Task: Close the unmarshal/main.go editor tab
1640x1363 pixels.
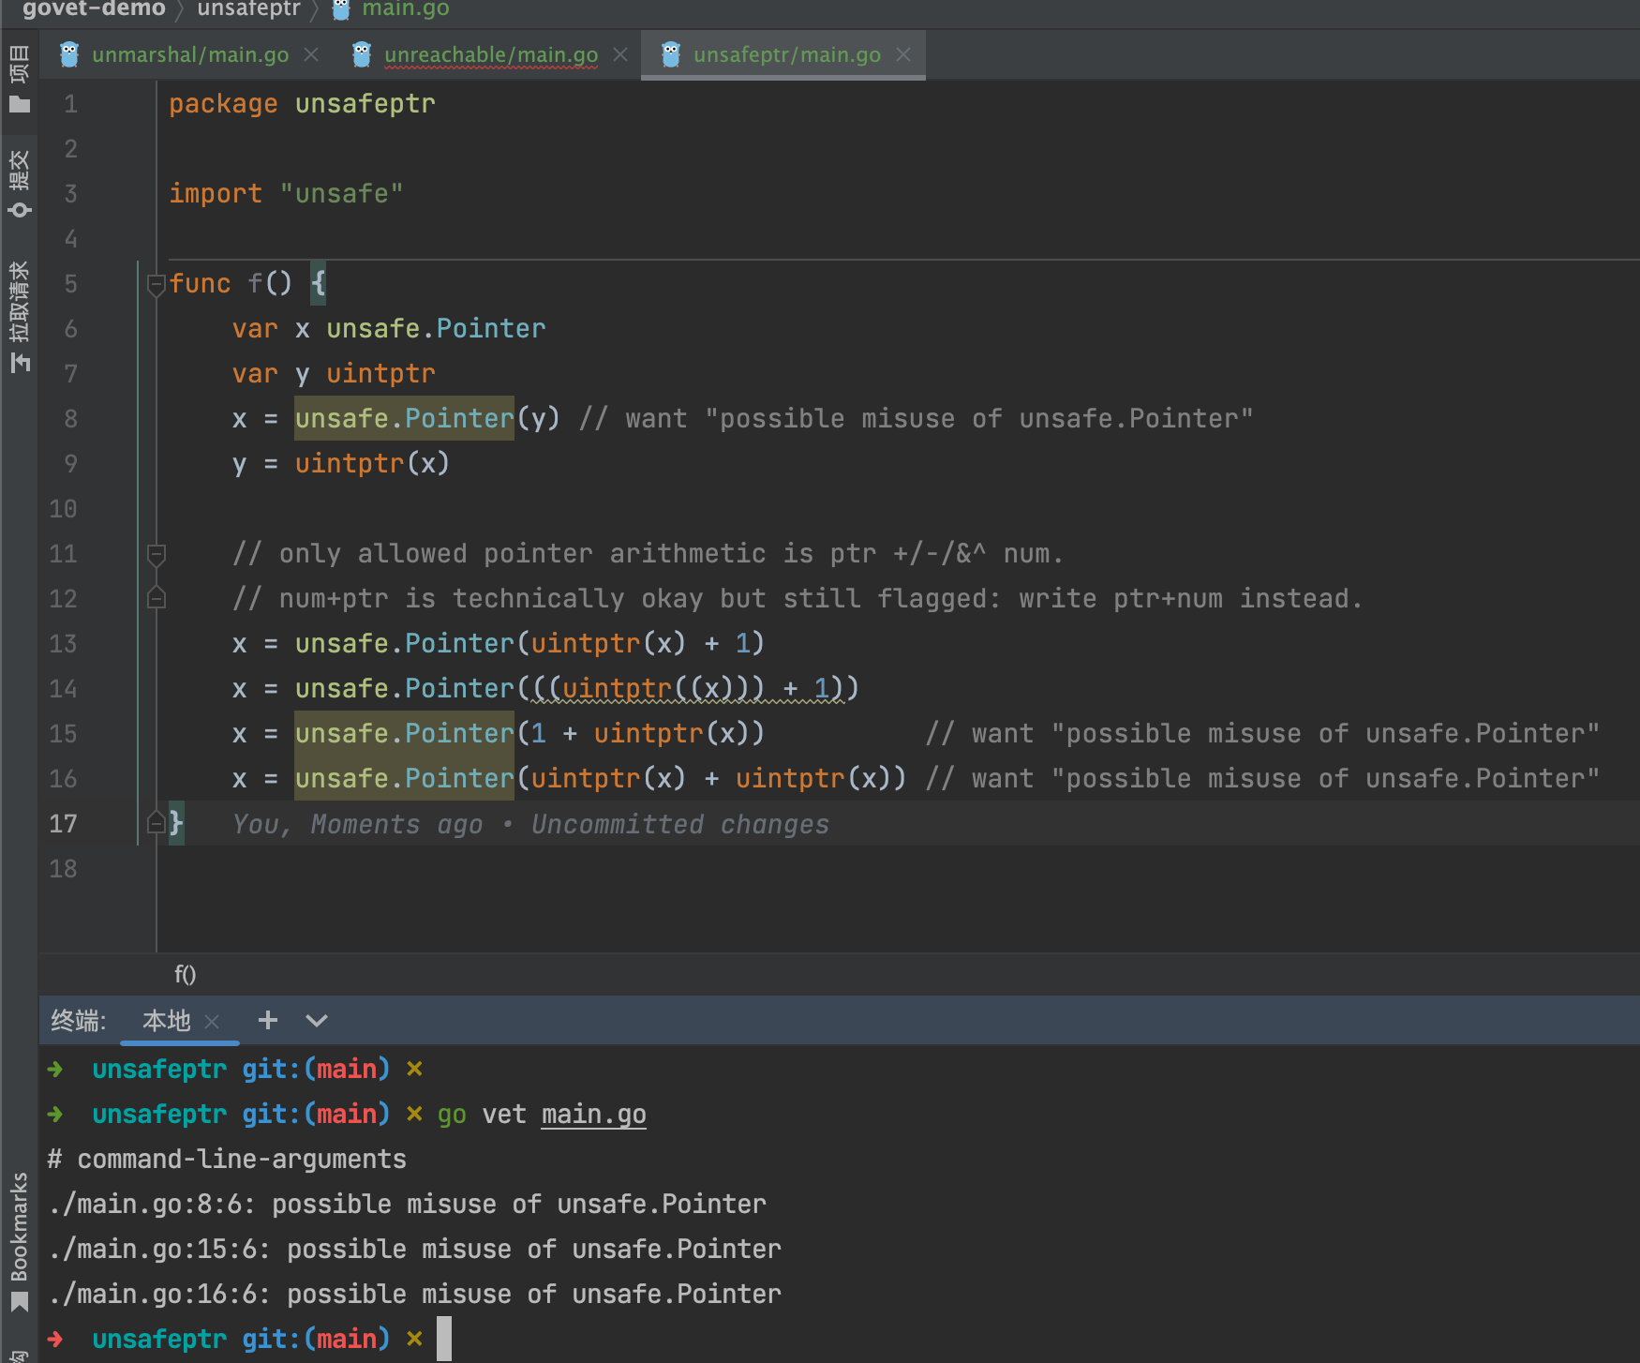Action: pos(311,55)
